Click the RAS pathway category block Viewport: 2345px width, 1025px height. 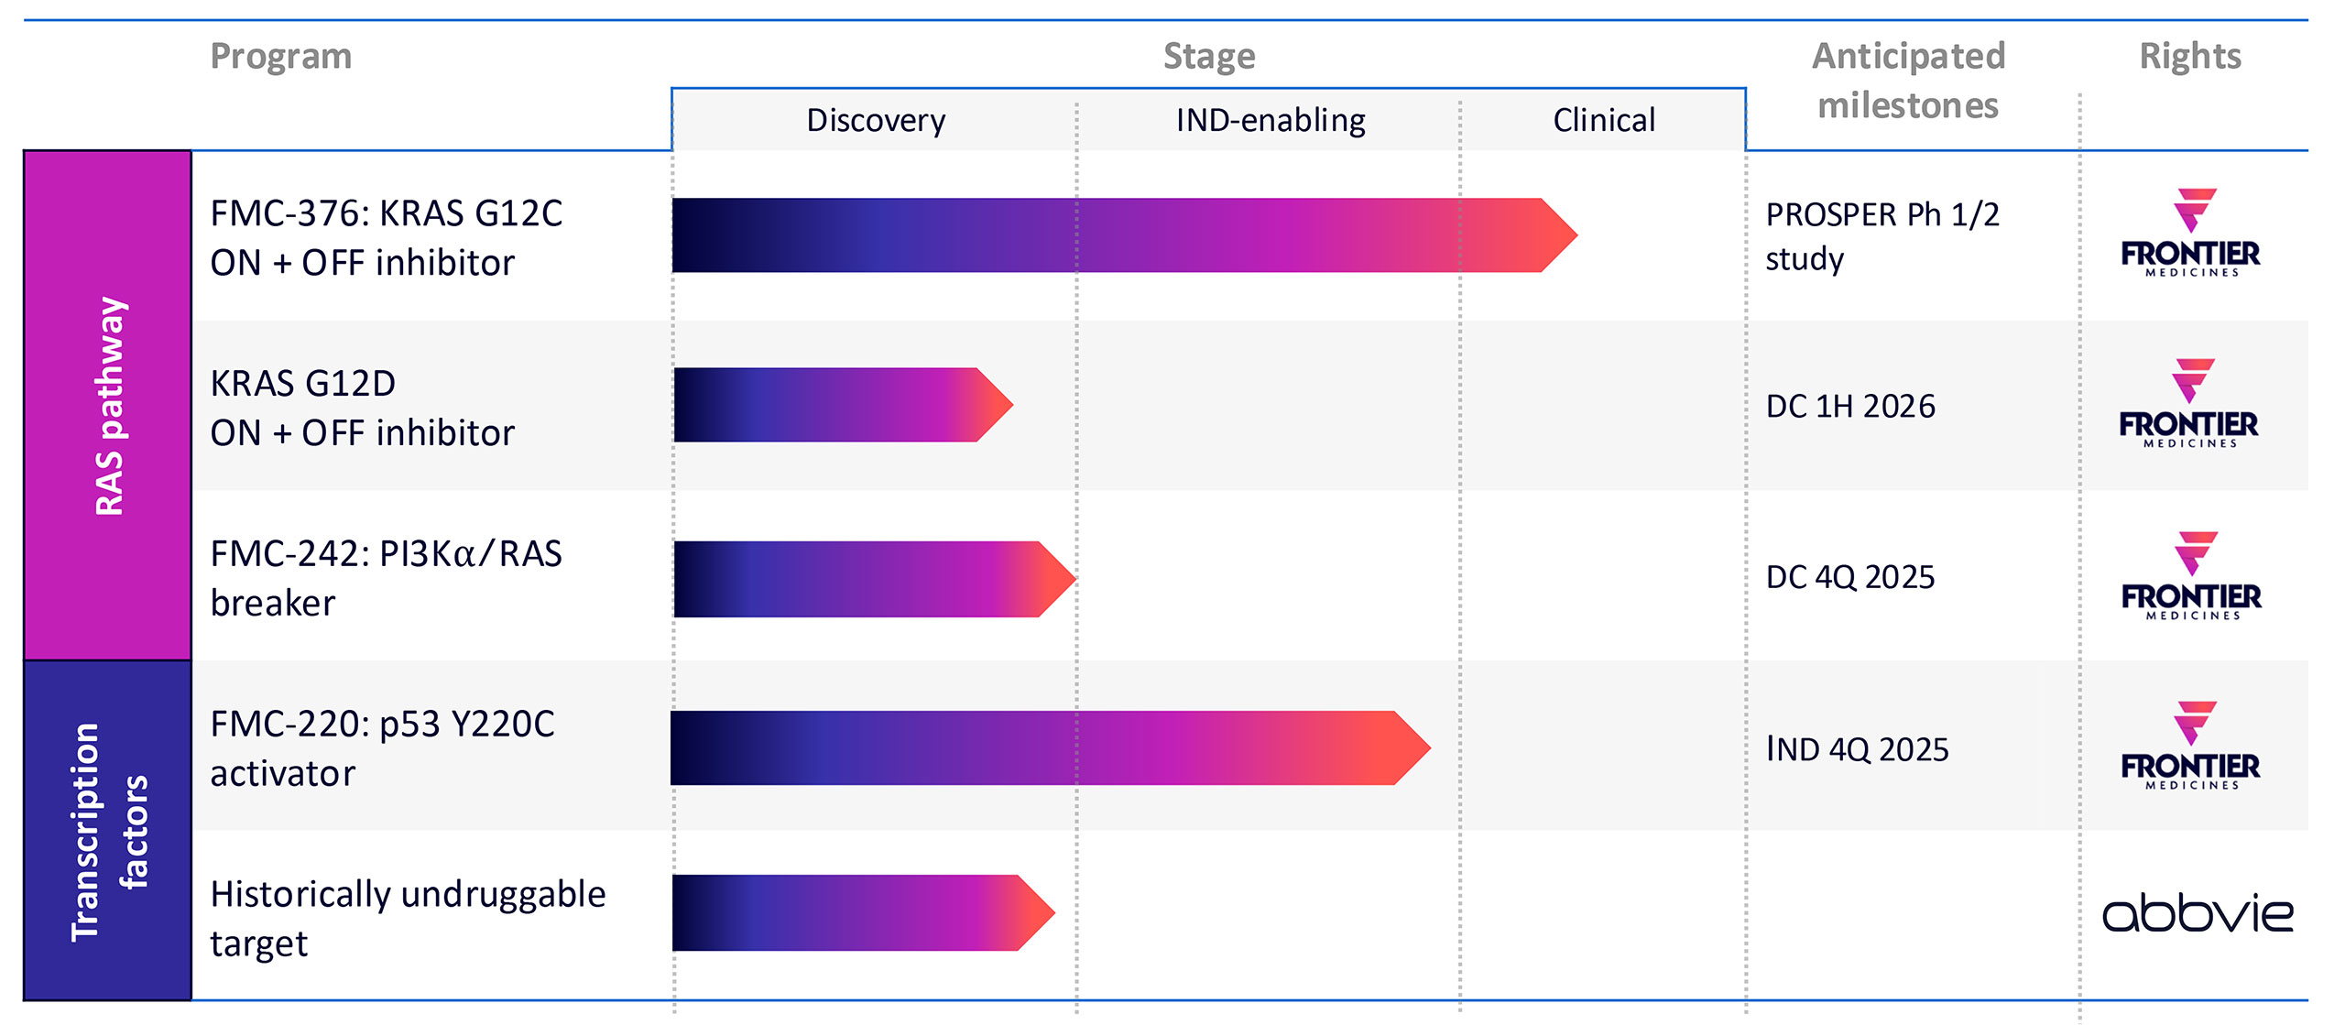[108, 405]
